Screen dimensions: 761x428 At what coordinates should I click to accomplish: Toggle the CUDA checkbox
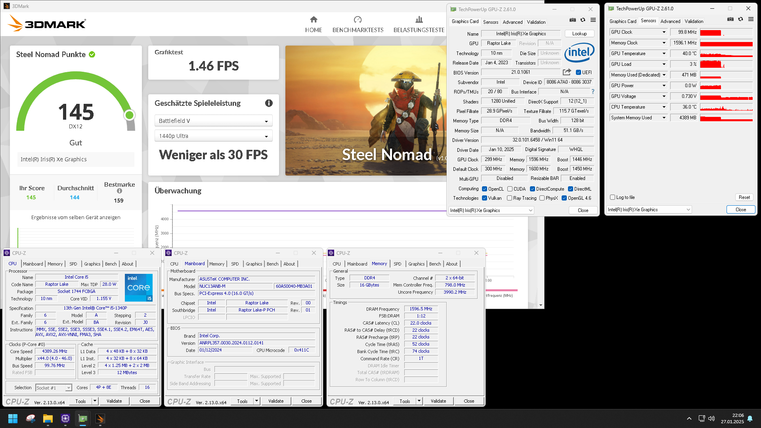pos(510,189)
